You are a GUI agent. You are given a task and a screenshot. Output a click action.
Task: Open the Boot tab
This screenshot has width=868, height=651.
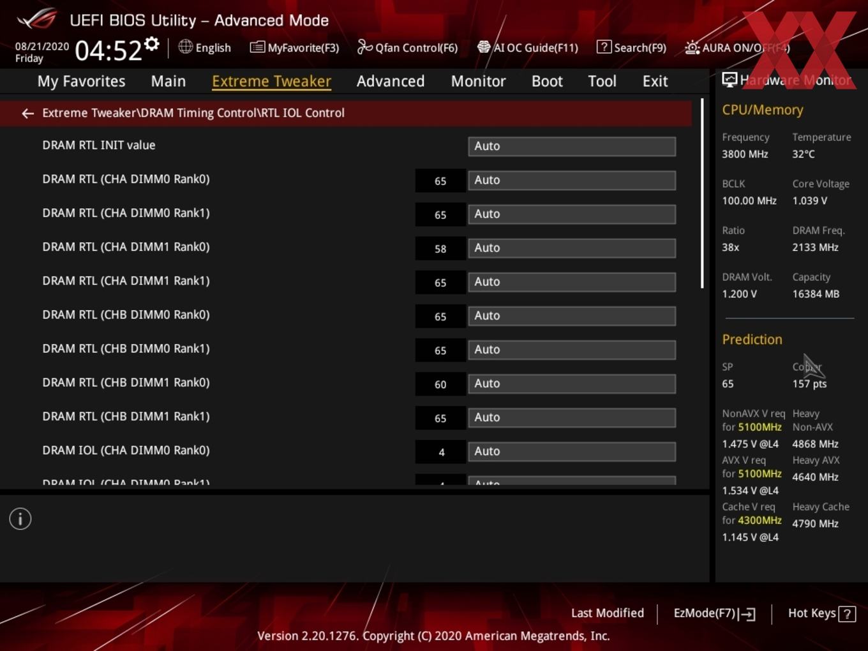pyautogui.click(x=547, y=81)
